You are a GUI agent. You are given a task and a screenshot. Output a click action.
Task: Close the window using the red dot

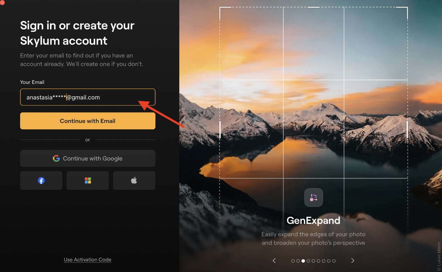[2, 2]
